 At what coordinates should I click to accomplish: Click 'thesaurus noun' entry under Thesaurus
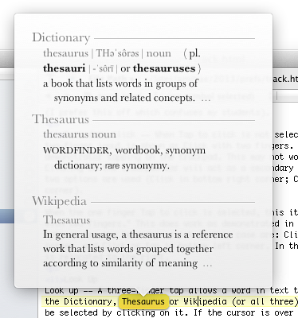[x=80, y=134]
